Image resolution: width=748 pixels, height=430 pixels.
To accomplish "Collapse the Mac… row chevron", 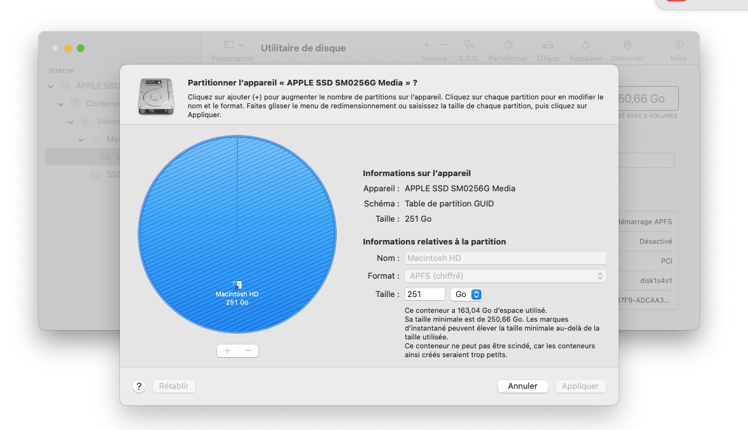I will (81, 139).
